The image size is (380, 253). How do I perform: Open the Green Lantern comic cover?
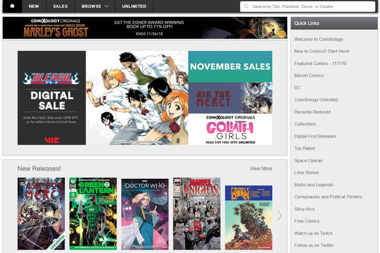[x=93, y=214]
